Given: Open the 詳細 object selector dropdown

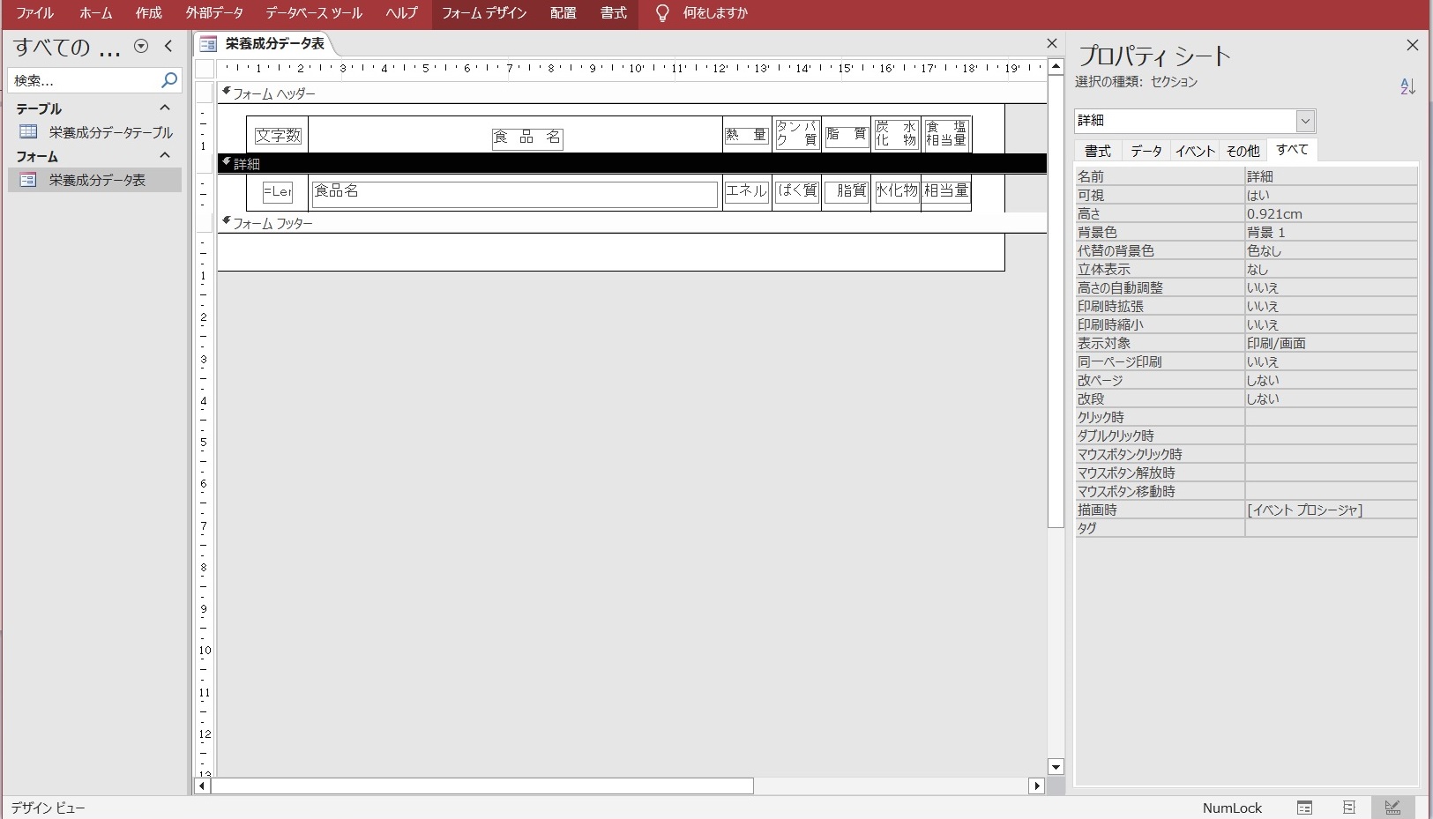Looking at the screenshot, I should pyautogui.click(x=1305, y=121).
